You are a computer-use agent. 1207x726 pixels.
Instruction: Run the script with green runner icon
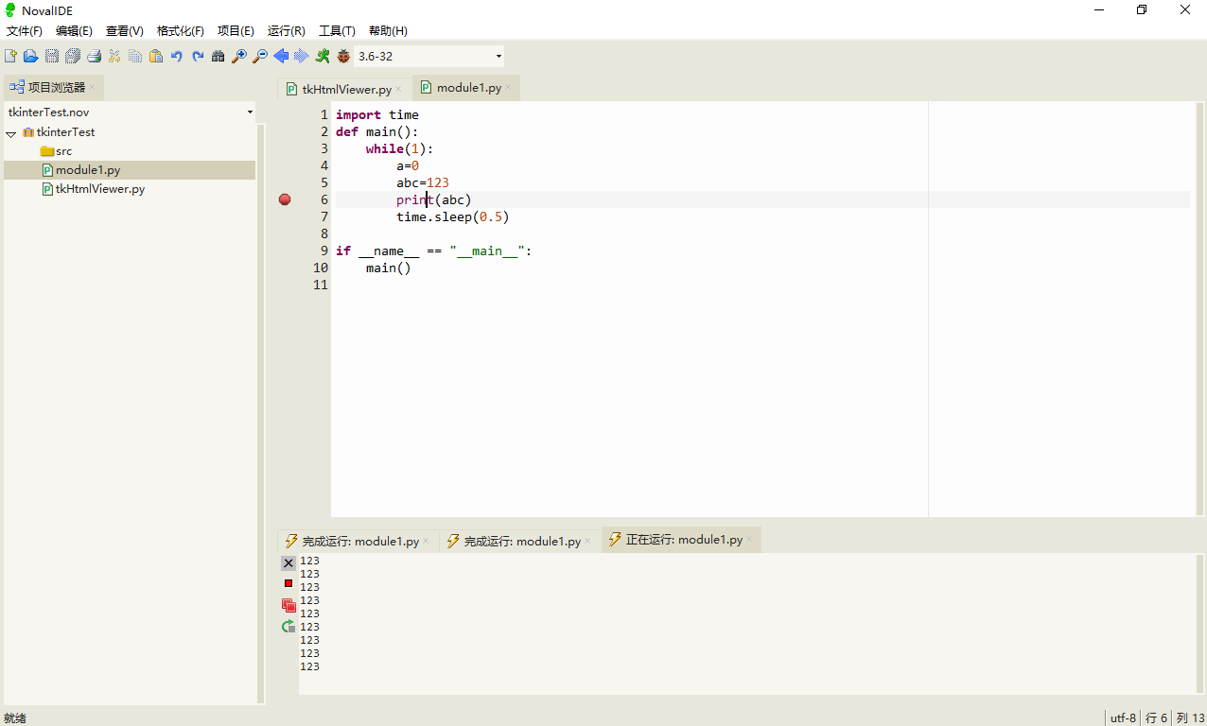click(323, 57)
